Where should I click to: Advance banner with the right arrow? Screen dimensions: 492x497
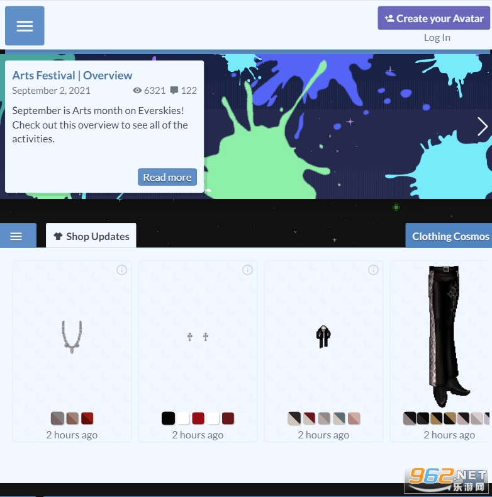(x=482, y=127)
